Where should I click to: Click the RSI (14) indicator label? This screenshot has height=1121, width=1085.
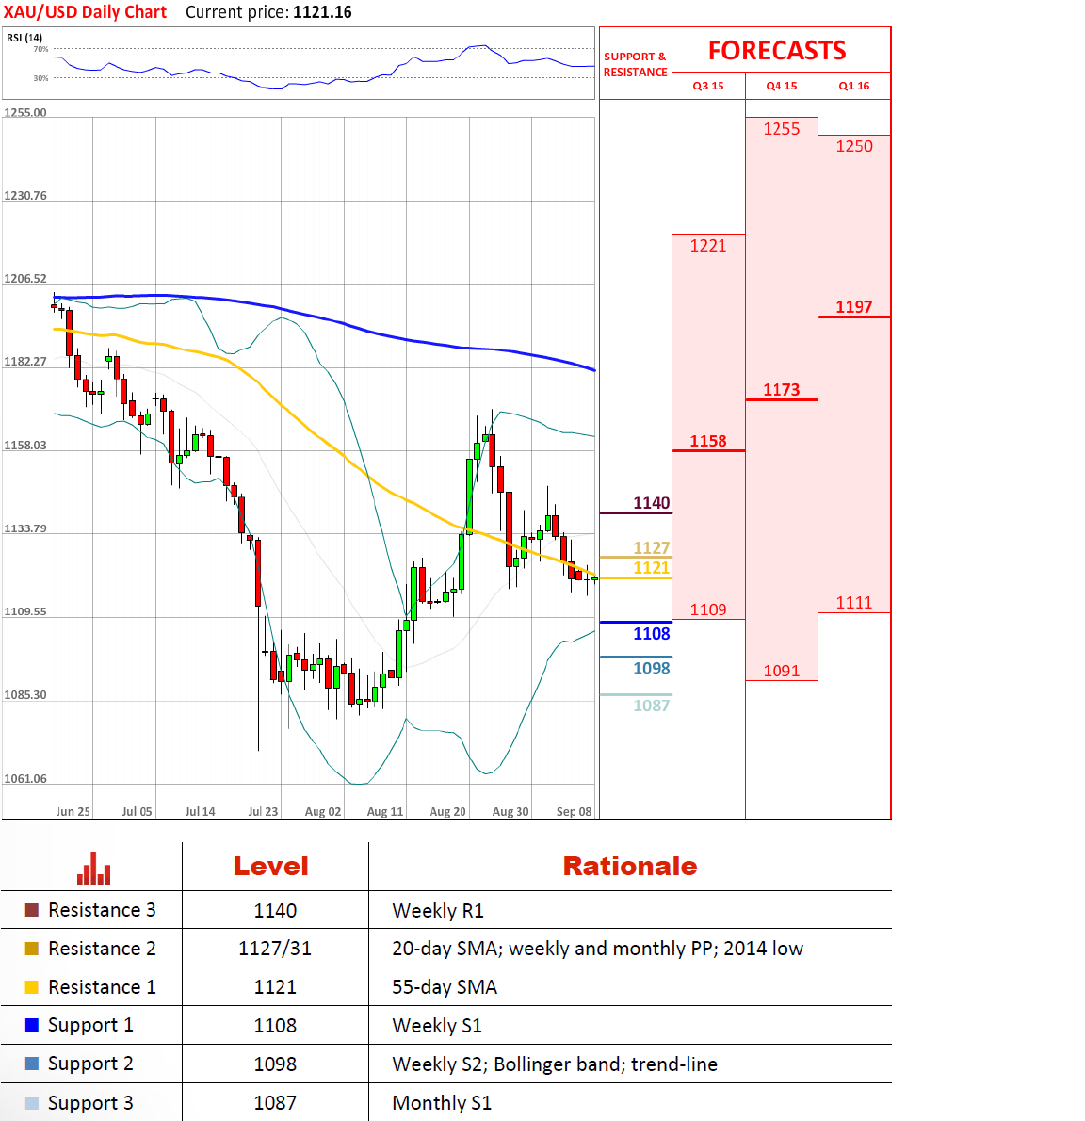pos(24,38)
